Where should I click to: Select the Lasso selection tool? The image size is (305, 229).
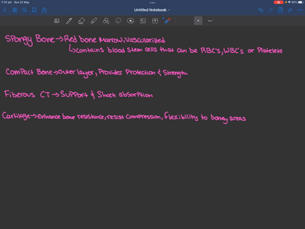(x=118, y=21)
